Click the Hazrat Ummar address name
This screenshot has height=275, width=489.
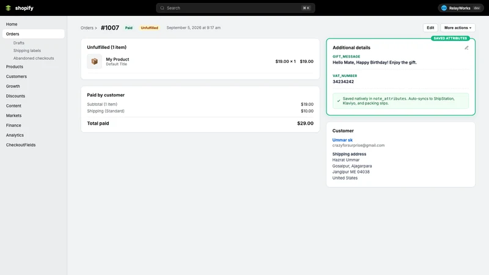pos(346,160)
